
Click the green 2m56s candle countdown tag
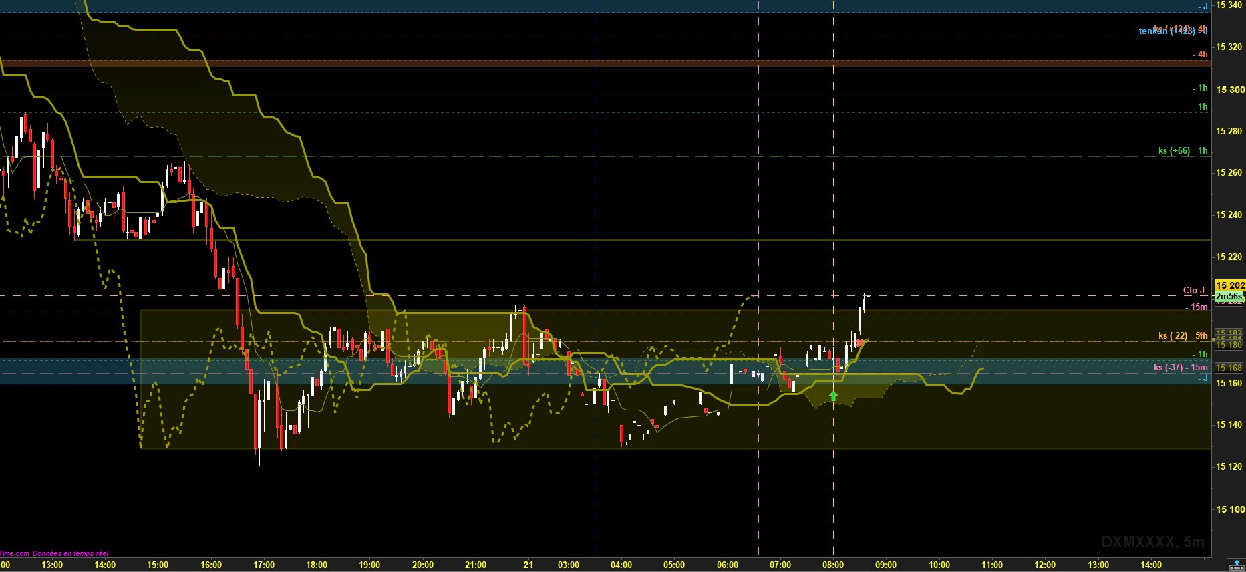1229,297
